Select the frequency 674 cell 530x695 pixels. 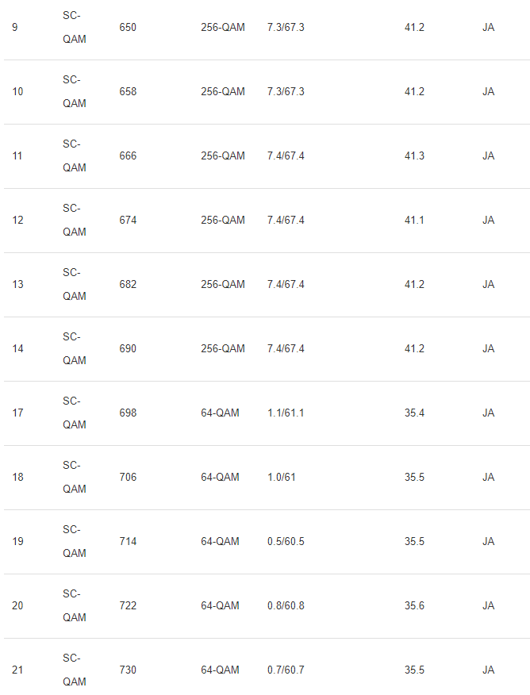(x=128, y=221)
